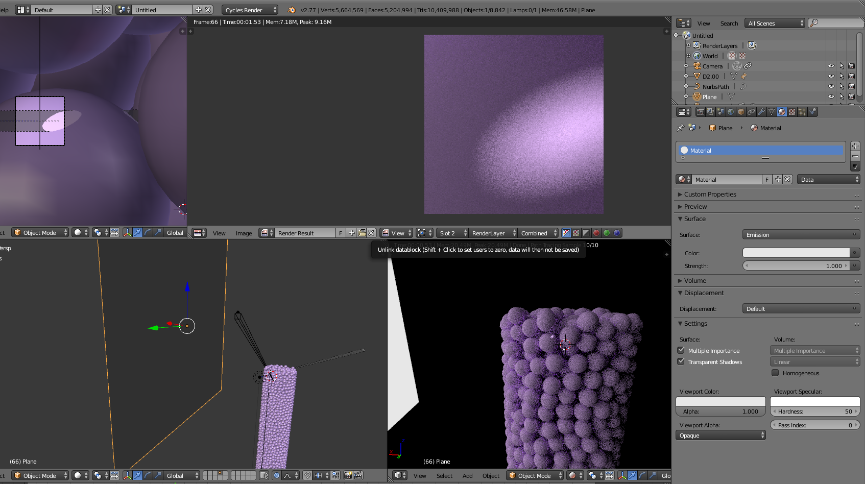Viewport: 865px width, 484px height.
Task: Toggle Plane renderability camera icon in outliner
Action: (x=851, y=96)
